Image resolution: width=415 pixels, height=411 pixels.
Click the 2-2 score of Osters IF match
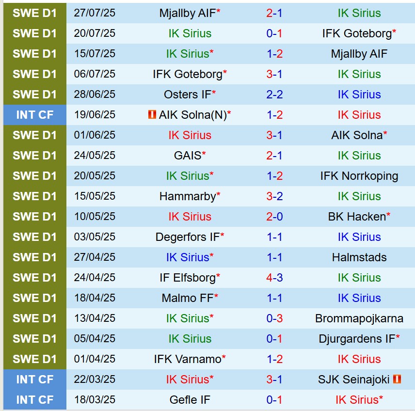(274, 95)
